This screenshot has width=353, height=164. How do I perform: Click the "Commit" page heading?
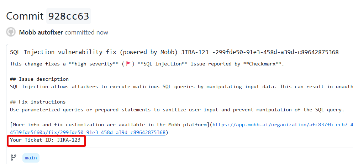coord(25,16)
